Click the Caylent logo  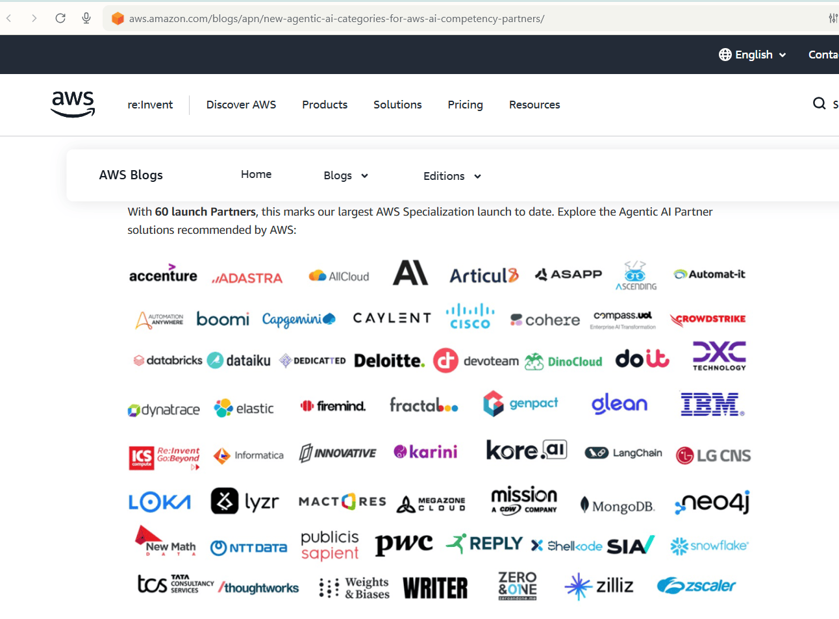pos(392,318)
